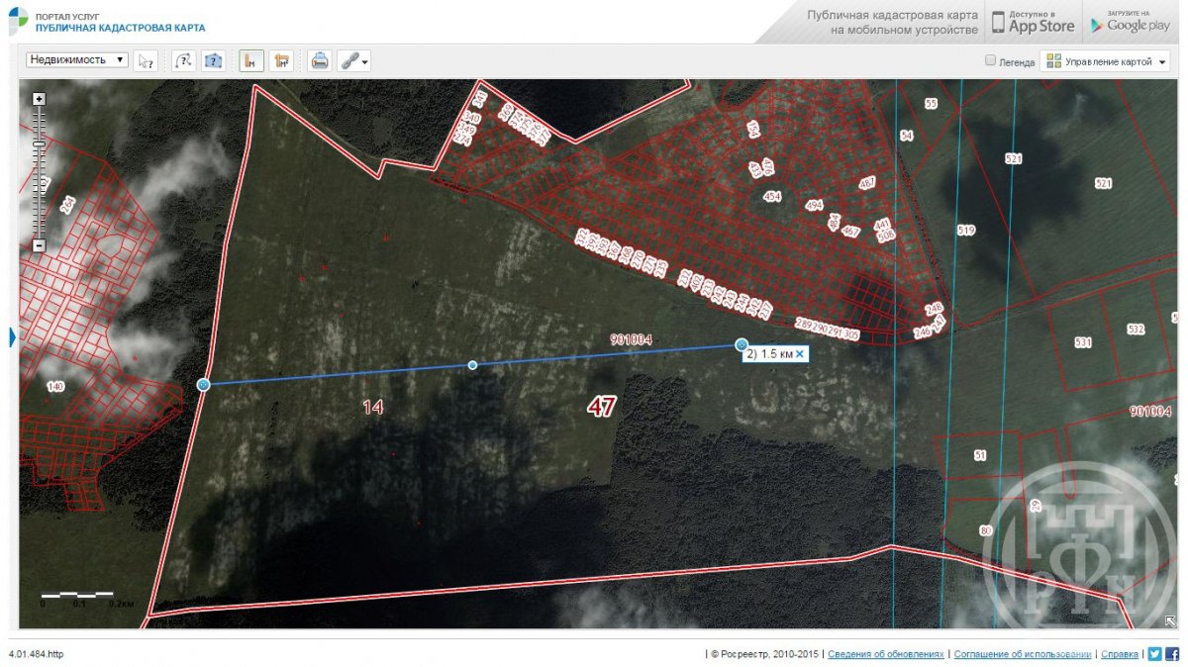Image resolution: width=1188 pixels, height=667 pixels.
Task: Open the Twitter share icon
Action: pos(1154,654)
